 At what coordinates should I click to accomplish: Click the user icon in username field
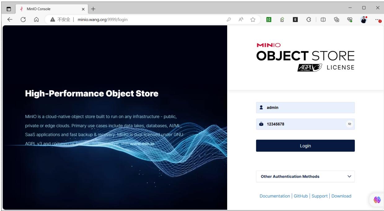[x=261, y=108]
